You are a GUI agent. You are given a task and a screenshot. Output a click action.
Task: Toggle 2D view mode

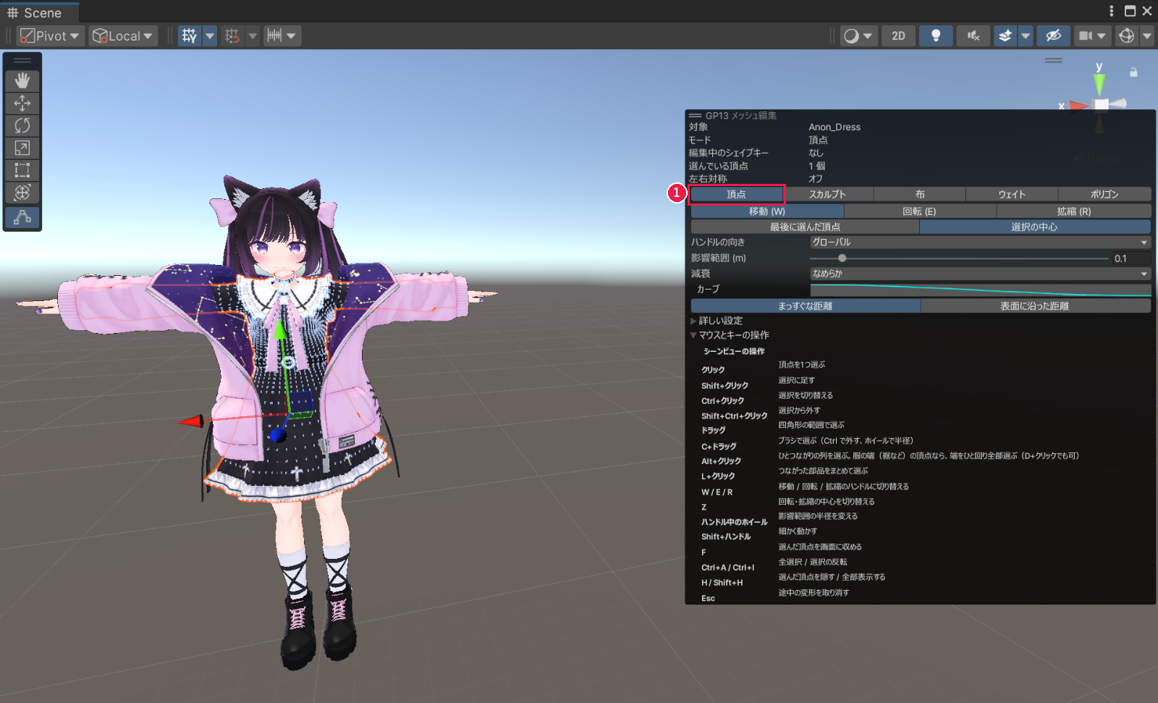tap(898, 35)
